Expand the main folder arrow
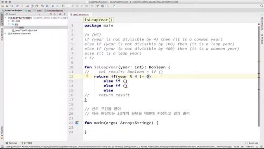This screenshot has width=264, height=149. pyautogui.click(x=13, y=27)
